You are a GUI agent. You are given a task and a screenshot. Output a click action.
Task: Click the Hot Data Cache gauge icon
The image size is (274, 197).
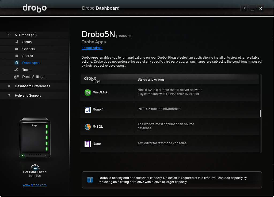35,167
